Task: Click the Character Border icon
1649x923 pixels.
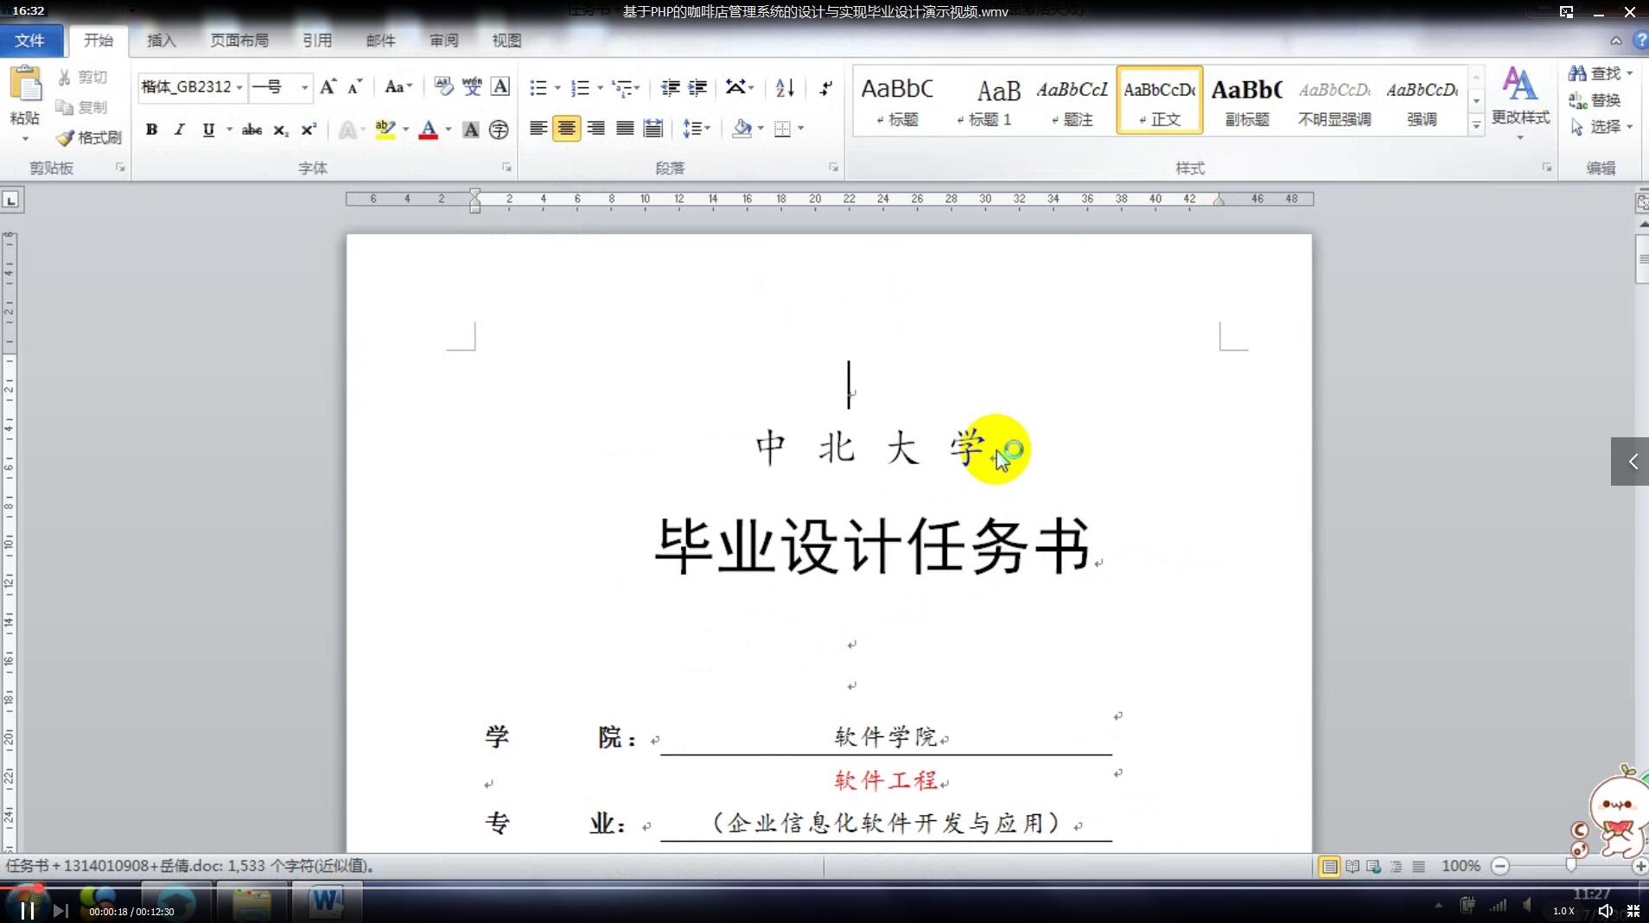Action: [x=500, y=86]
